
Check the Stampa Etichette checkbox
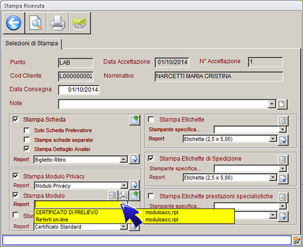pyautogui.click(x=151, y=119)
